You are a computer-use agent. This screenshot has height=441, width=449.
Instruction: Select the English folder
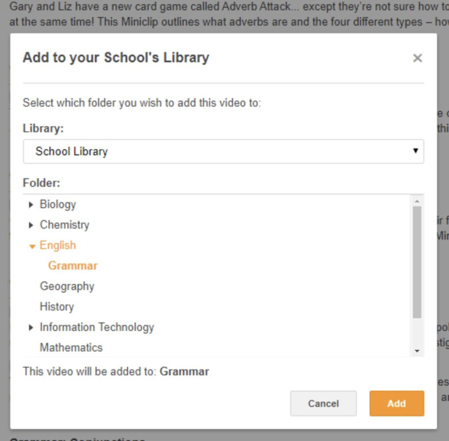[x=58, y=245]
